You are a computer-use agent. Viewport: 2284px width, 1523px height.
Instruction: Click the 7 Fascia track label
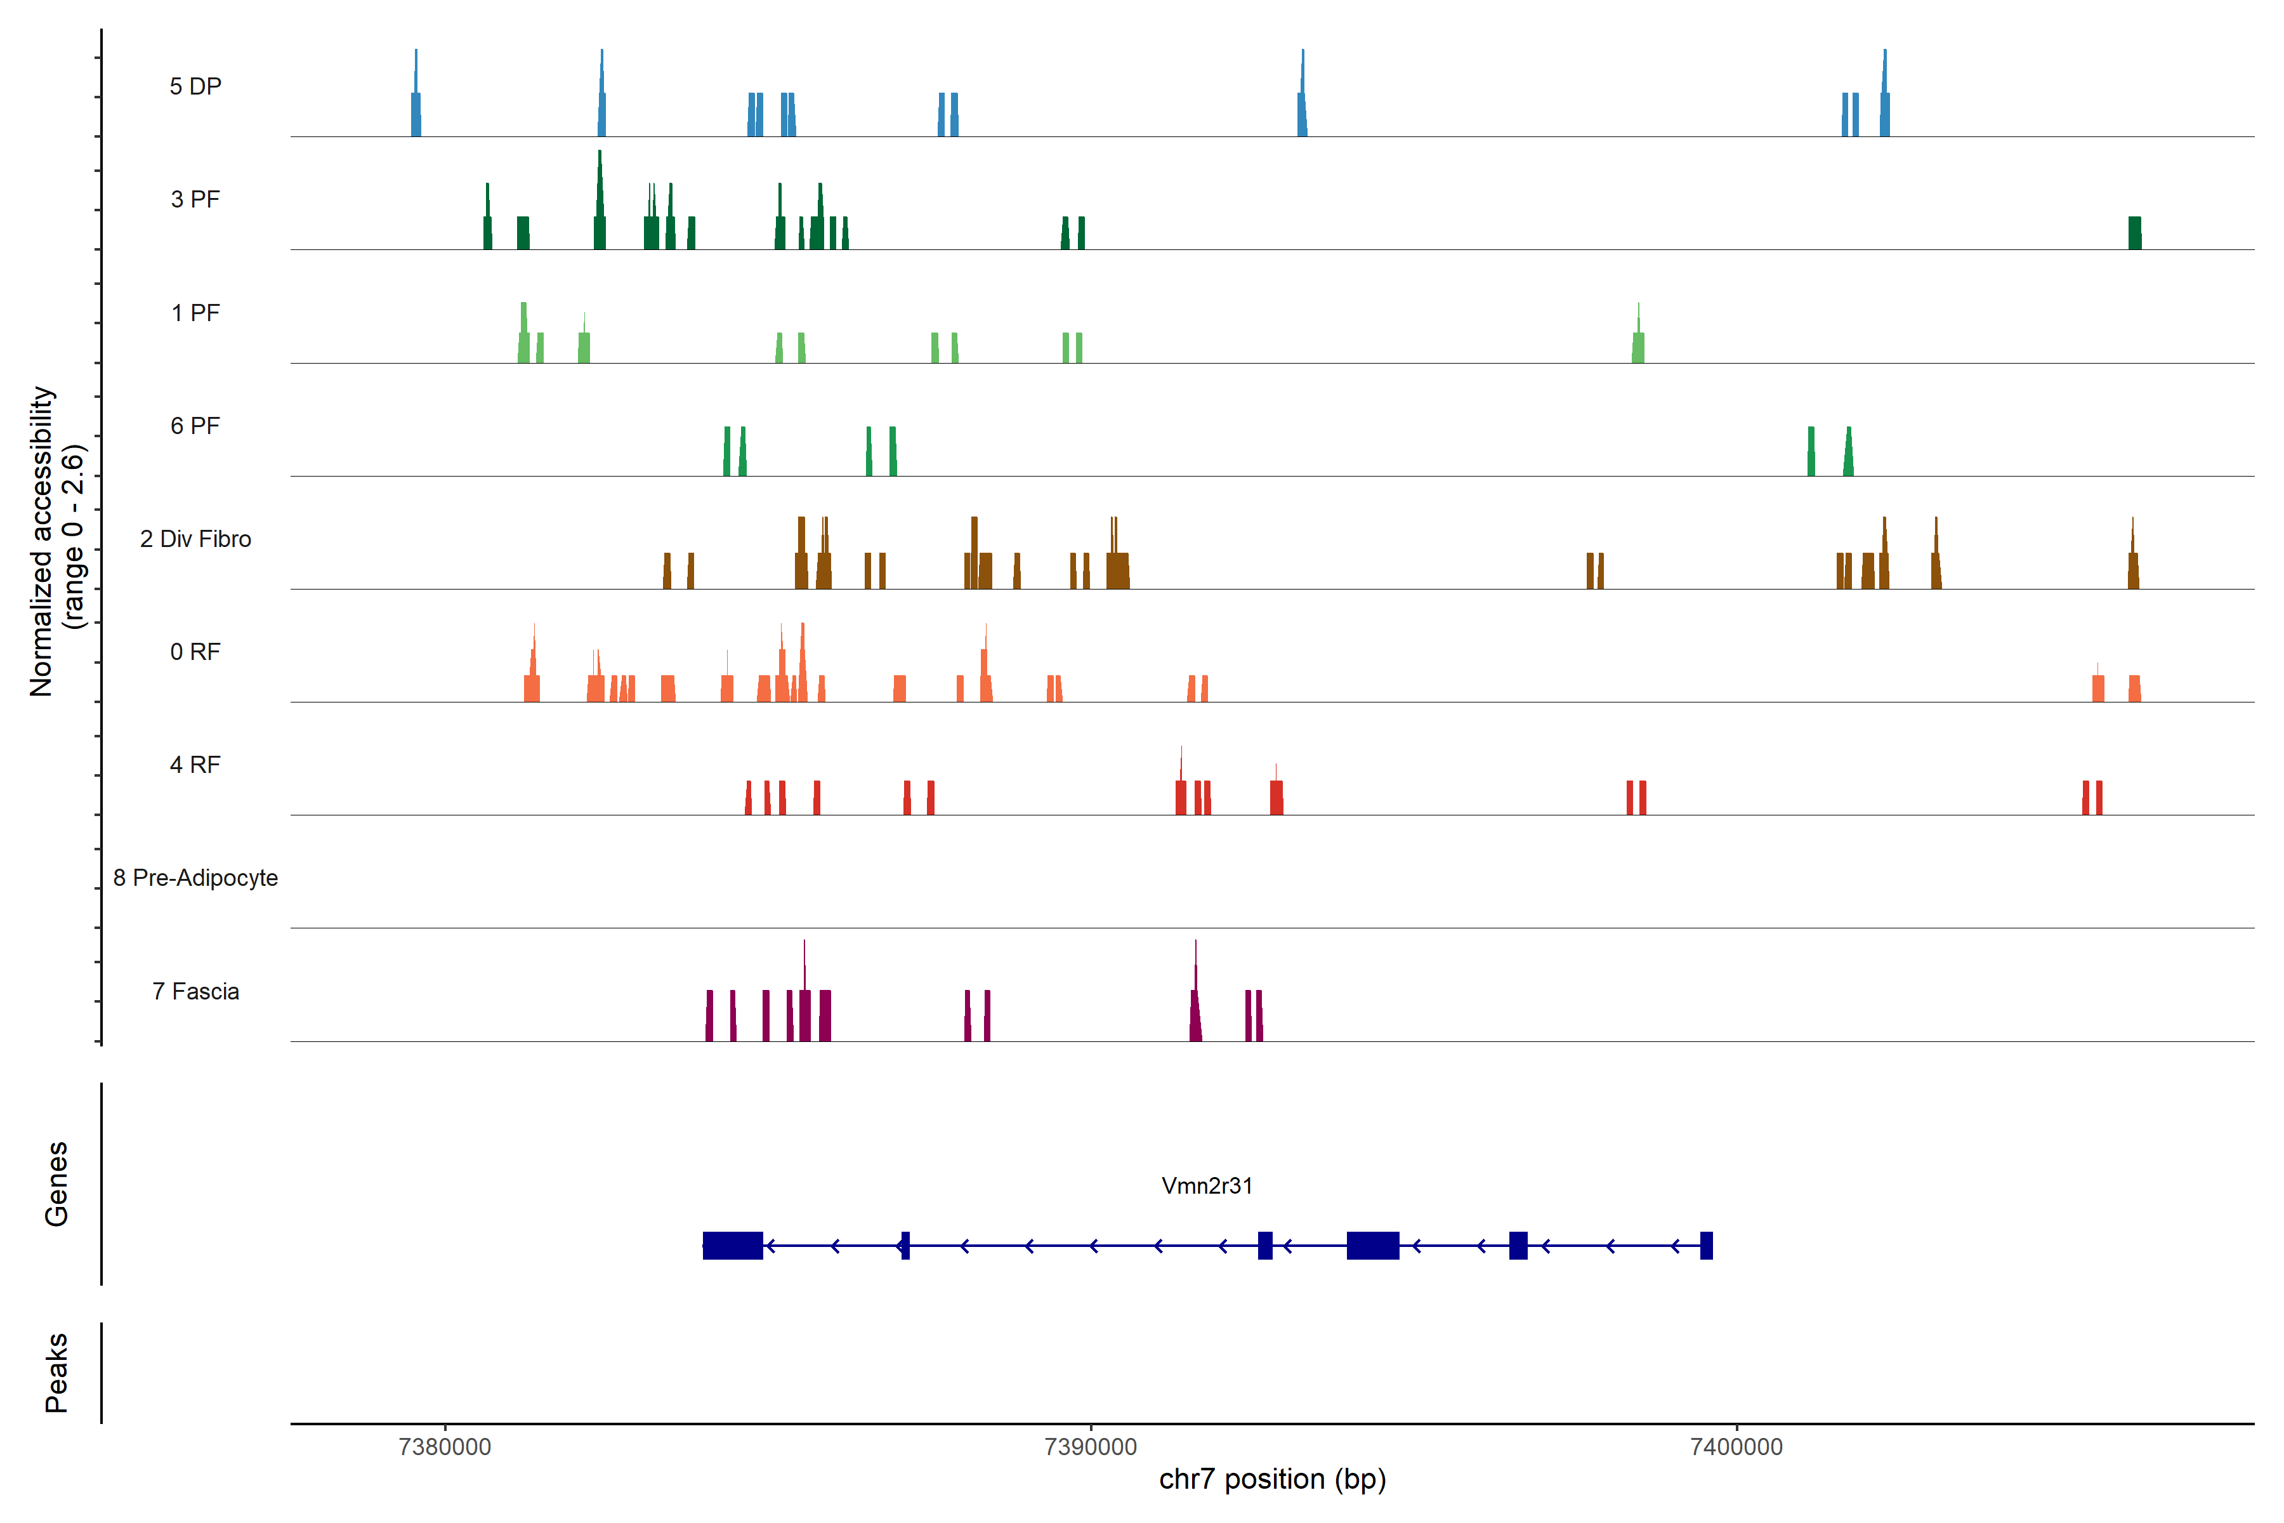click(x=195, y=991)
